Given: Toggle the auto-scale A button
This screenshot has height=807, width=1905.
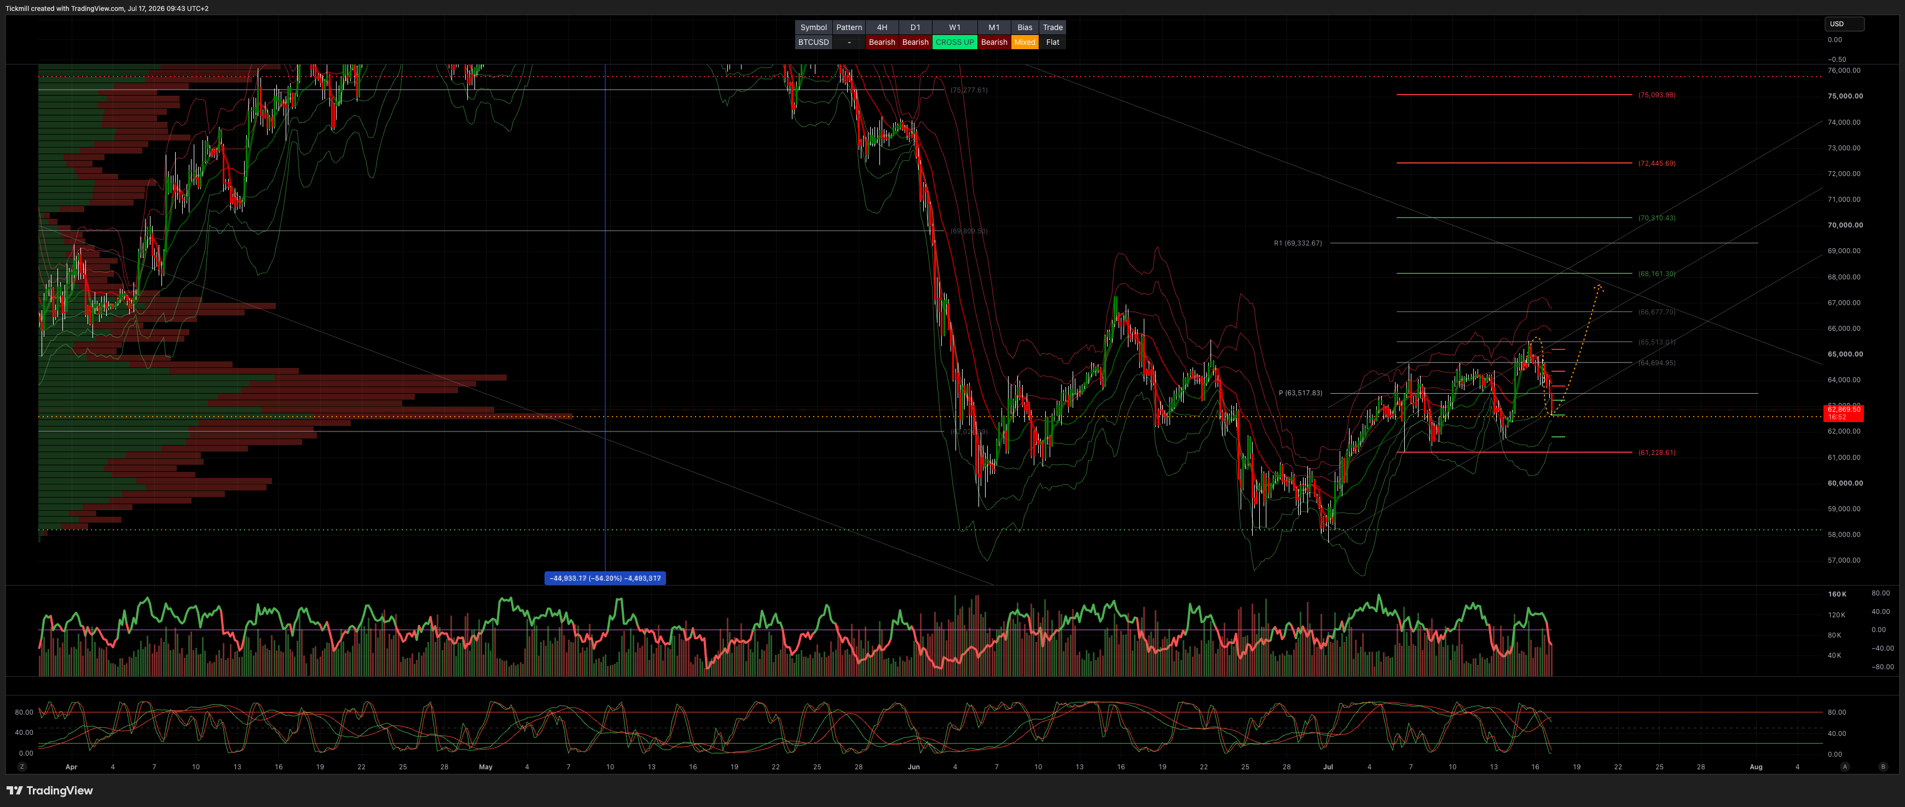Looking at the screenshot, I should [x=1844, y=767].
